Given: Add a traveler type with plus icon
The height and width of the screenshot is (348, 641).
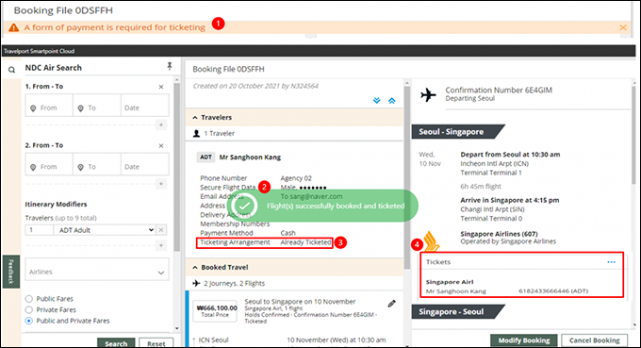Looking at the screenshot, I should point(161,245).
